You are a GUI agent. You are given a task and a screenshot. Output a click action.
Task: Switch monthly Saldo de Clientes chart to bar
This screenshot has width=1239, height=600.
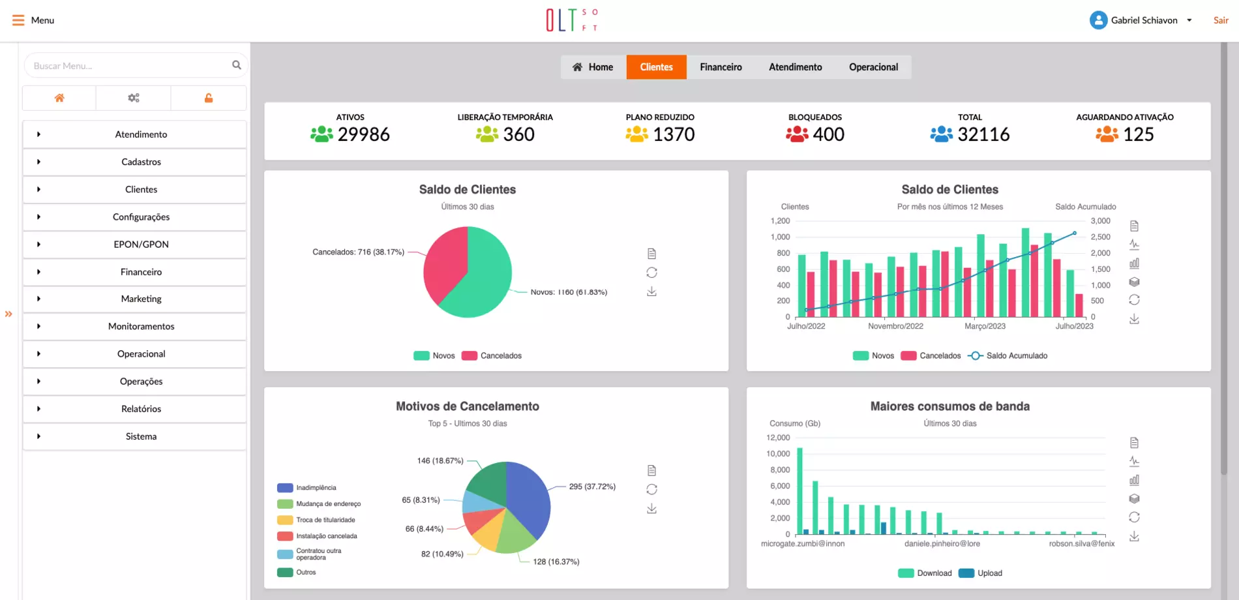pyautogui.click(x=1134, y=263)
